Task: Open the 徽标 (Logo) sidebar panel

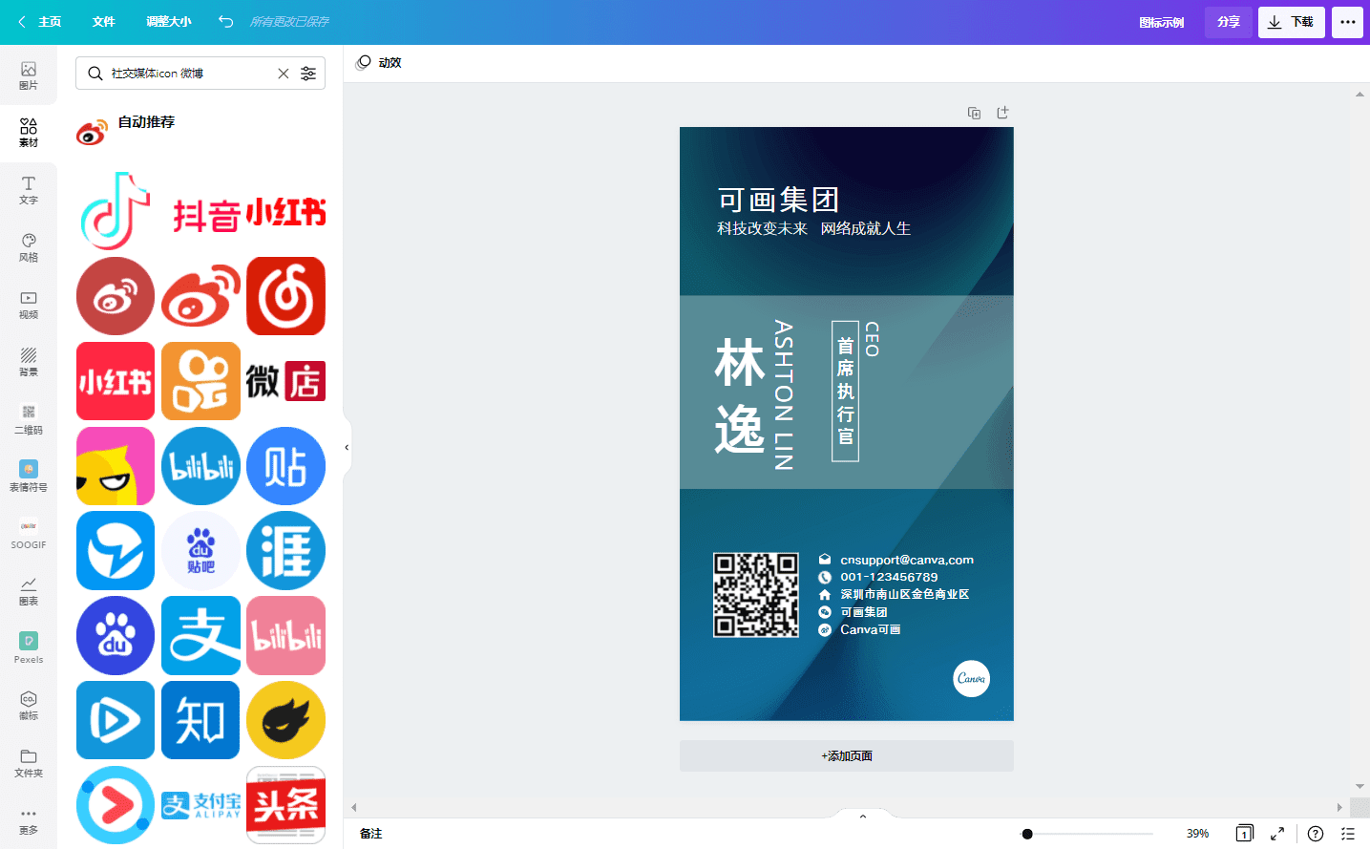Action: pyautogui.click(x=29, y=706)
